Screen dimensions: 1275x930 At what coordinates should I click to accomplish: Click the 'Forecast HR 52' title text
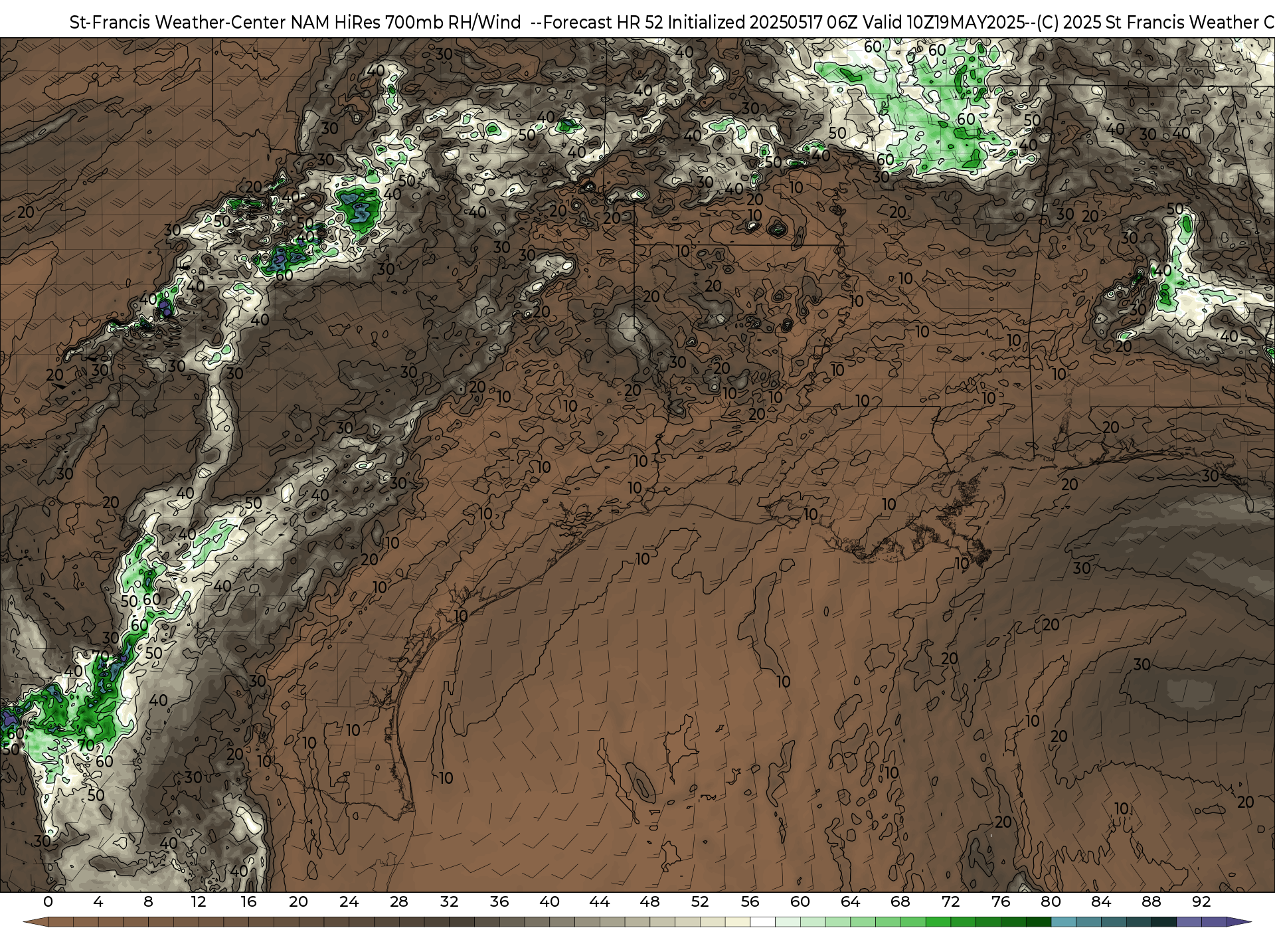[603, 22]
